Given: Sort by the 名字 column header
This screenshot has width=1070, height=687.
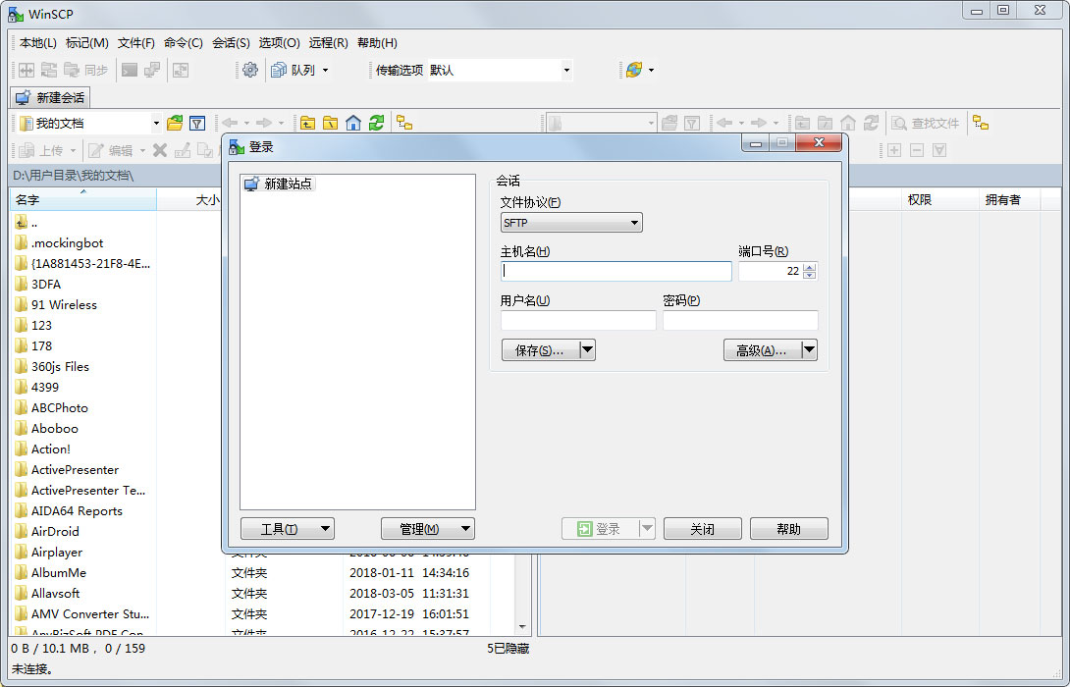Looking at the screenshot, I should point(83,200).
